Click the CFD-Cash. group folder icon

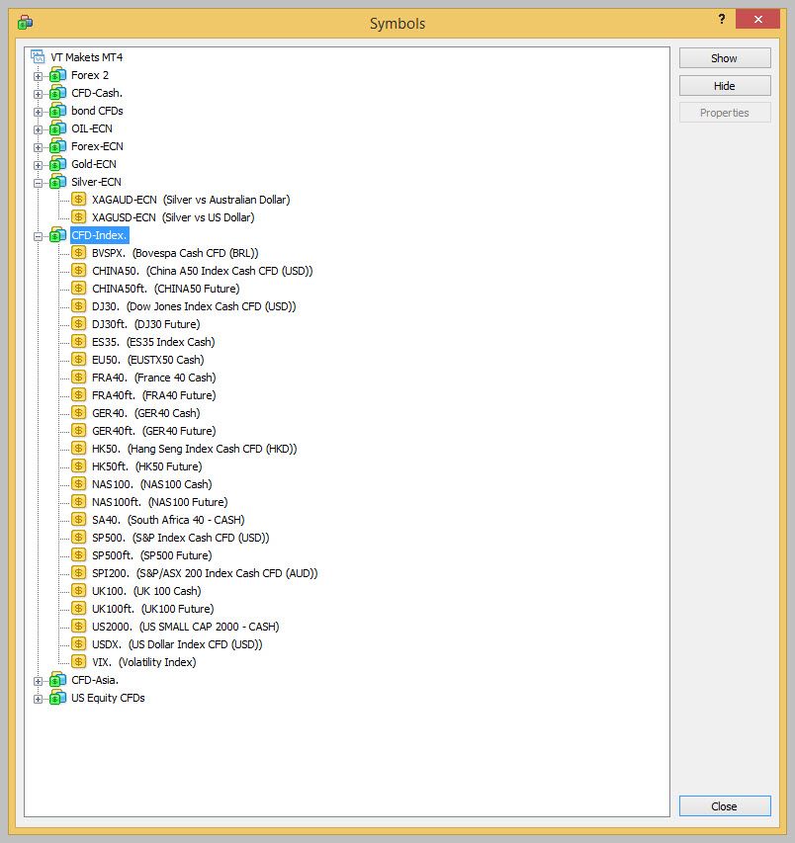point(57,93)
